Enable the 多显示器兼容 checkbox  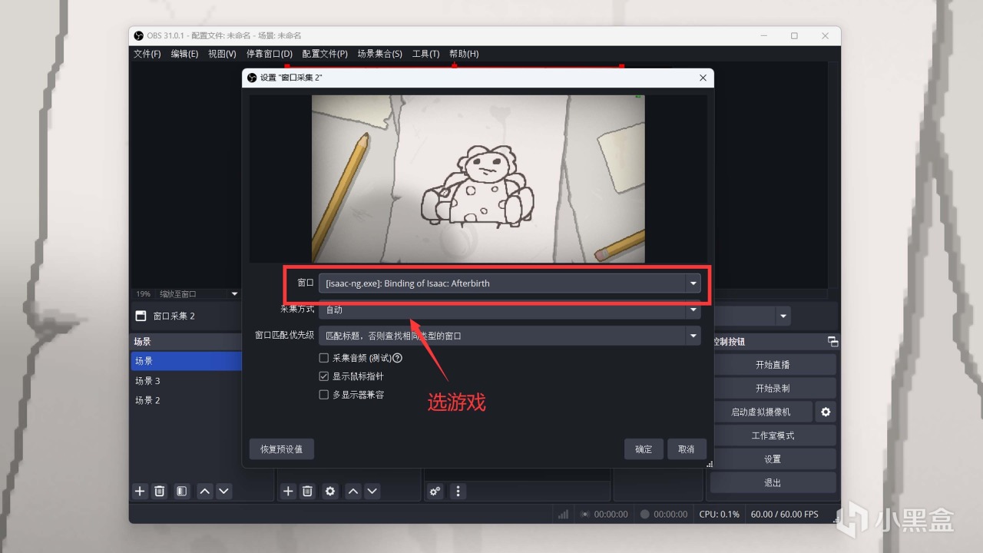pyautogui.click(x=323, y=395)
